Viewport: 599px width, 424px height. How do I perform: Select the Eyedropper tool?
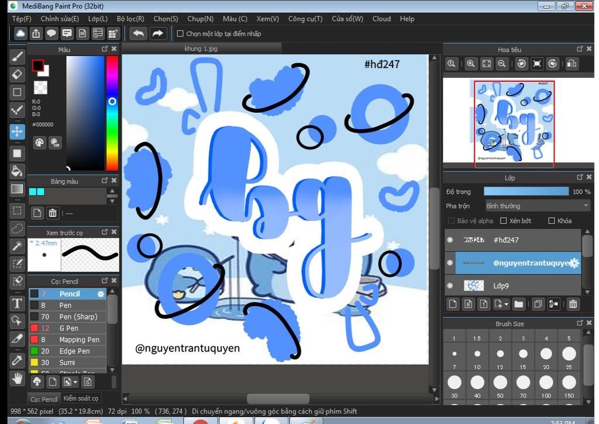[x=17, y=360]
